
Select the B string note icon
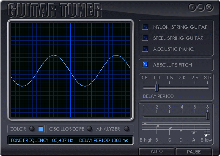(157, 129)
